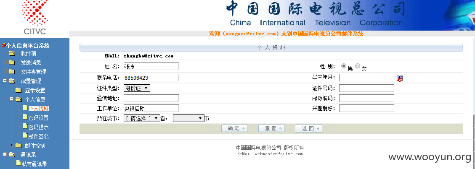Click the 邮件控制 folder icon
This screenshot has height=169, width=475.
(x=19, y=146)
